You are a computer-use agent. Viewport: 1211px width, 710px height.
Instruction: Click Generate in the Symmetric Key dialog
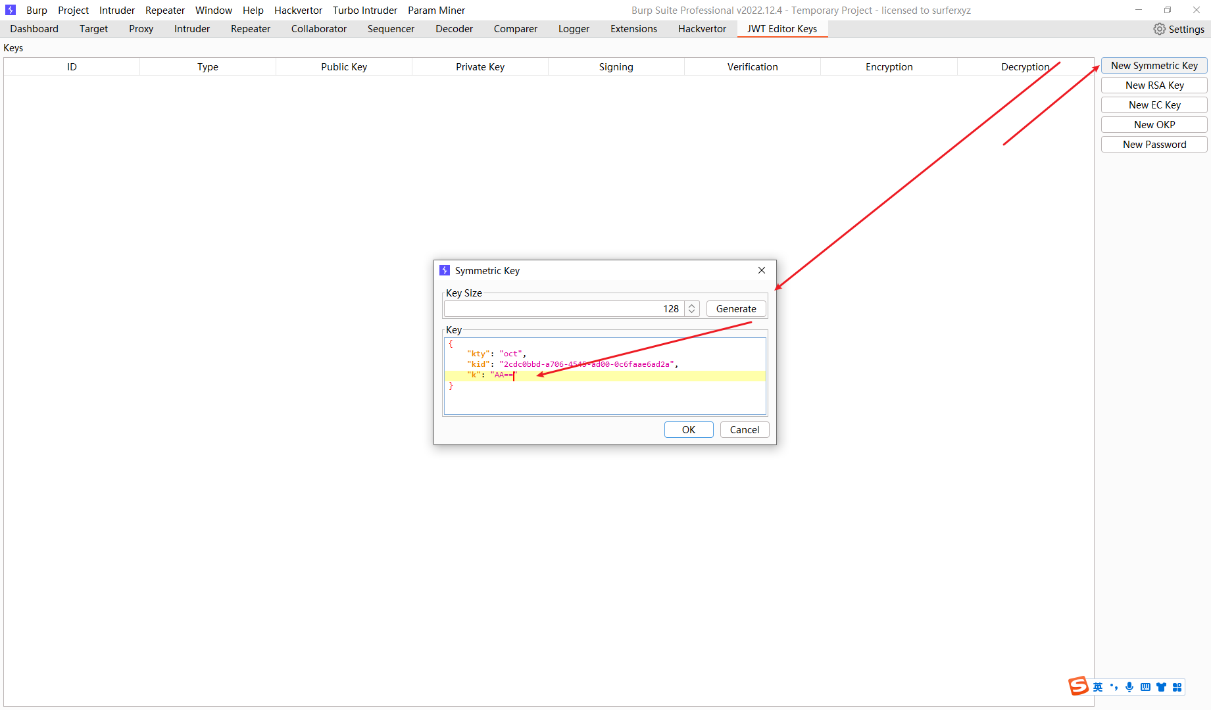click(x=736, y=308)
